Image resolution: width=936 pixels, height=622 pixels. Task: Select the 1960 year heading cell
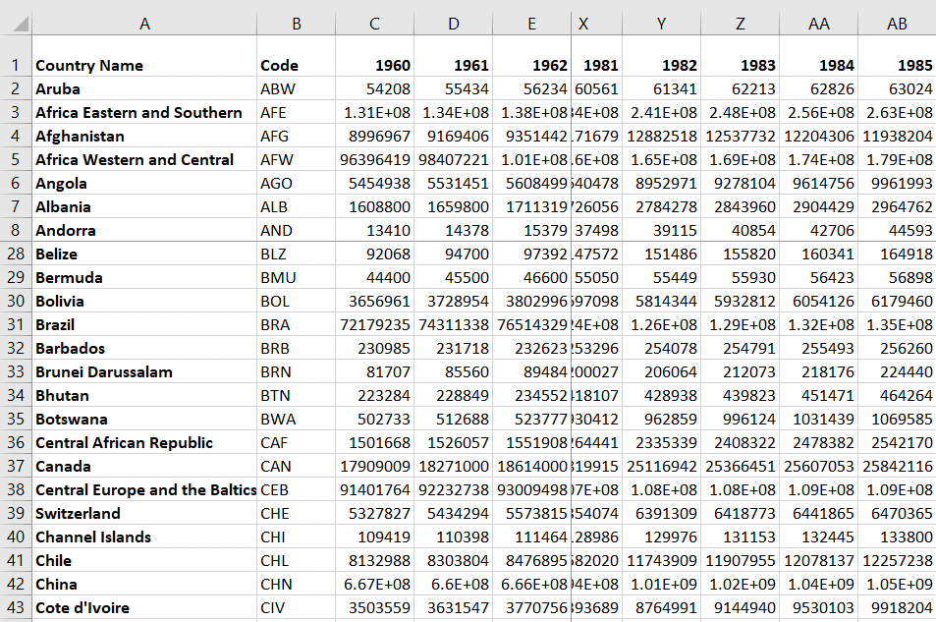pyautogui.click(x=374, y=65)
